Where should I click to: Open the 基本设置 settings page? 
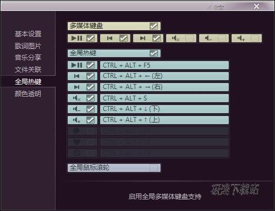click(28, 34)
